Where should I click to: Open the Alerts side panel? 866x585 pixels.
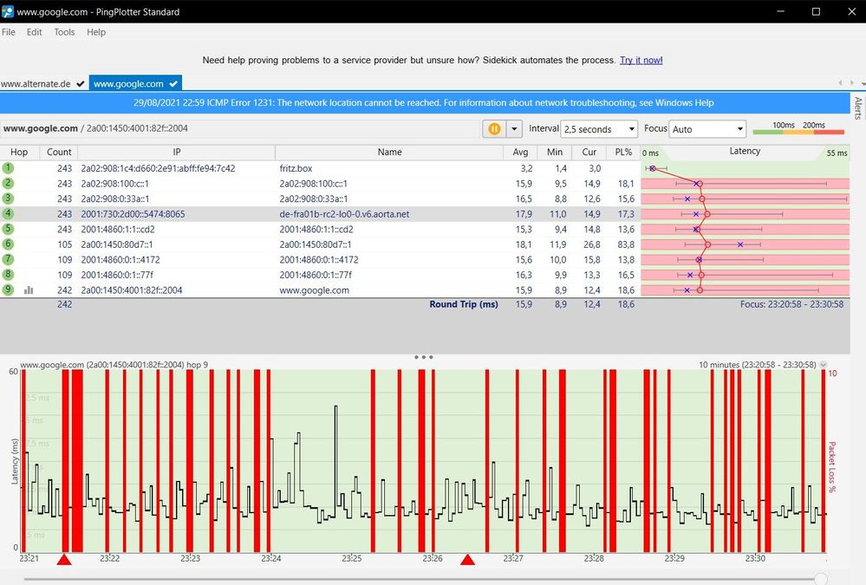click(858, 107)
